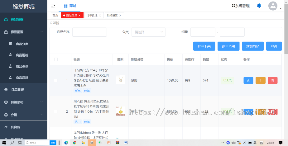The height and width of the screenshot is (146, 288).
Task: Click the price 1090.00 cell
Action: [x=172, y=80]
